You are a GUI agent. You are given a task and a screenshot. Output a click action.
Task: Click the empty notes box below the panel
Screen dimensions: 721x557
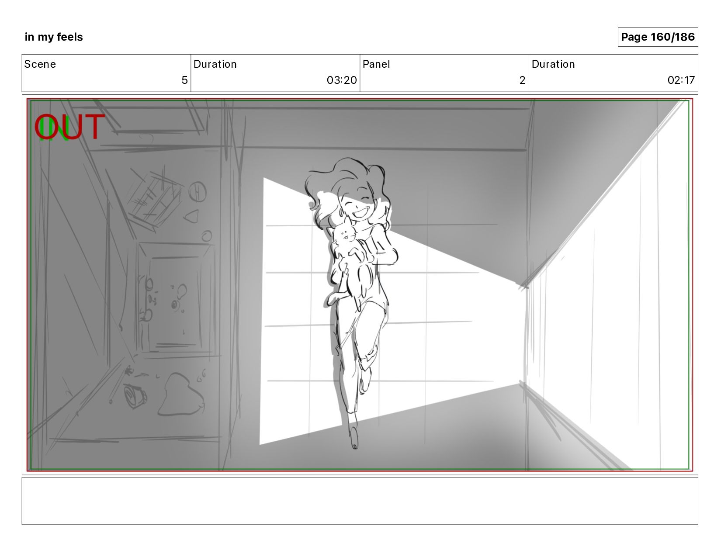click(x=360, y=501)
